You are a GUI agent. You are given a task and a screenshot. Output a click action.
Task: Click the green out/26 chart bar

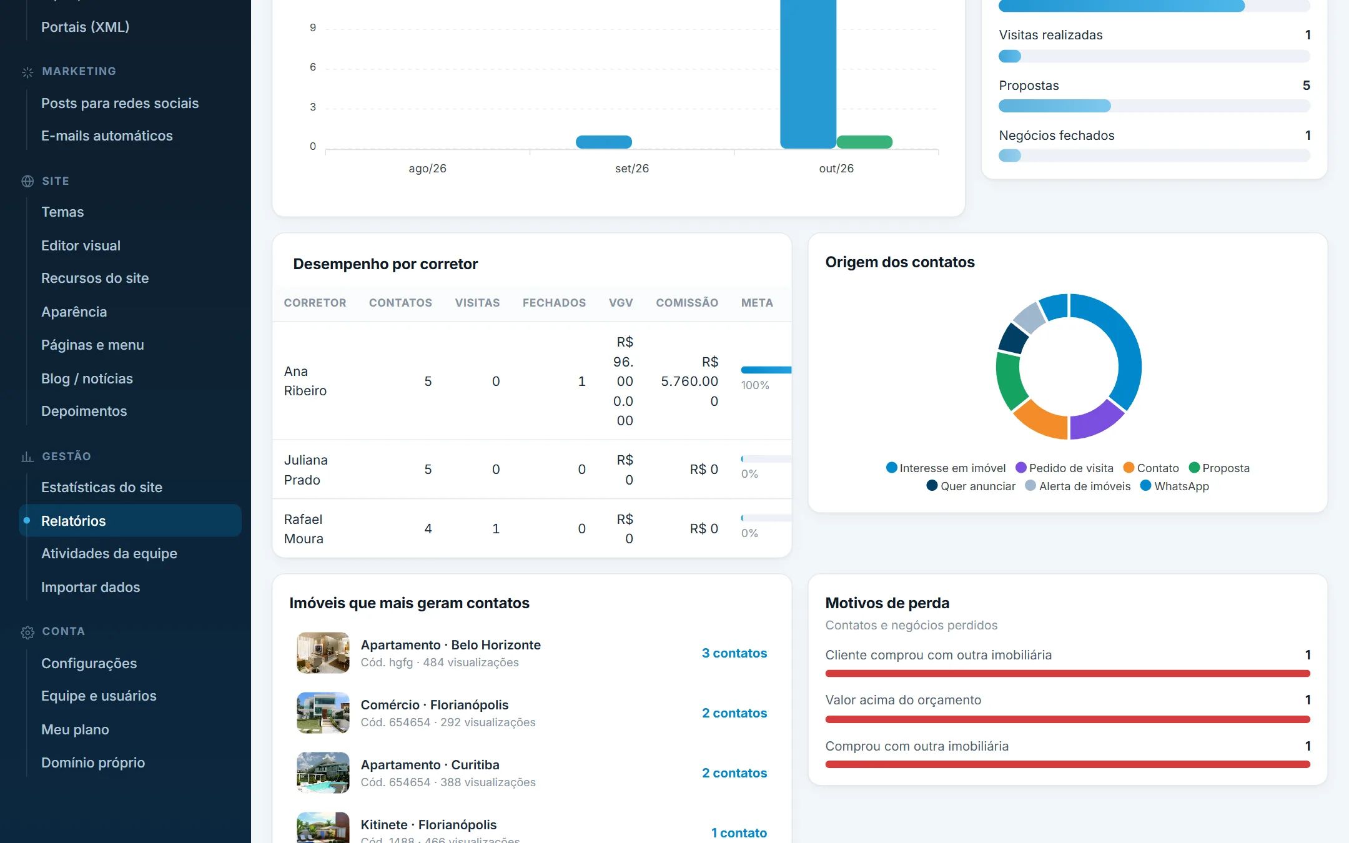[x=864, y=142]
